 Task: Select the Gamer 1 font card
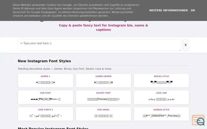click(46, 80)
